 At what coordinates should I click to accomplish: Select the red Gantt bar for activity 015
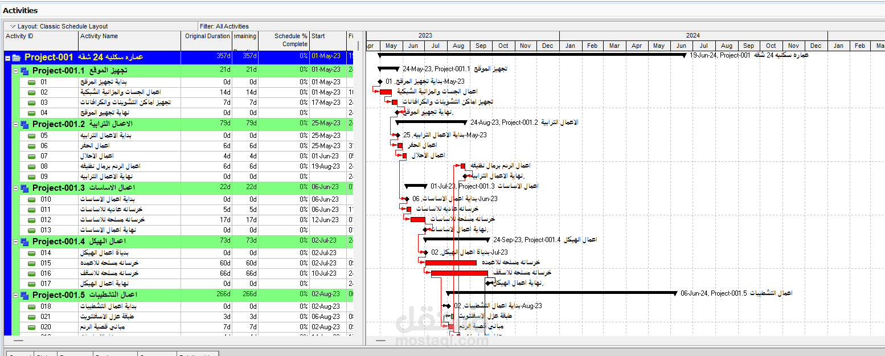click(x=451, y=263)
